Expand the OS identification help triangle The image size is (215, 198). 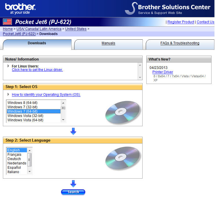tap(8, 95)
